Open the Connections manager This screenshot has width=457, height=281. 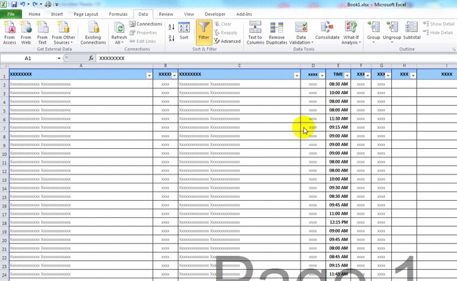coord(145,24)
